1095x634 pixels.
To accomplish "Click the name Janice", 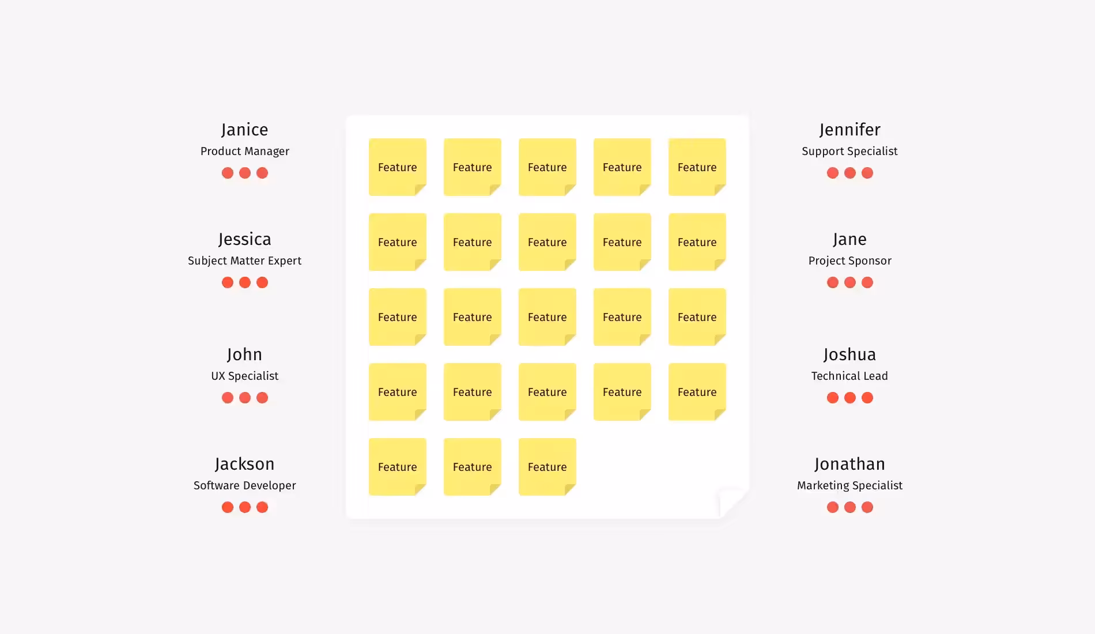I will [245, 130].
